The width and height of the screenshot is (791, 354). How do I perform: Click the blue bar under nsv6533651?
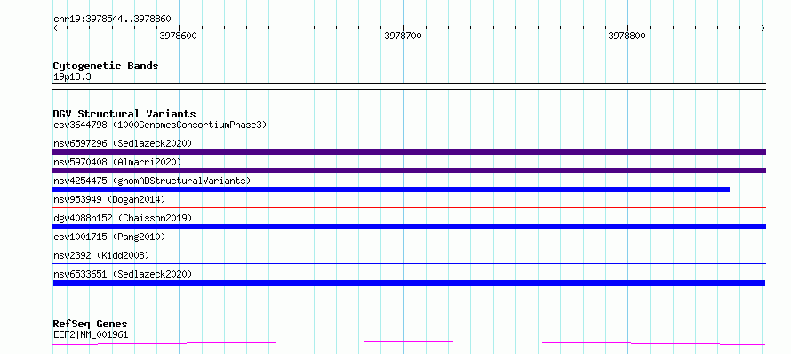click(409, 283)
